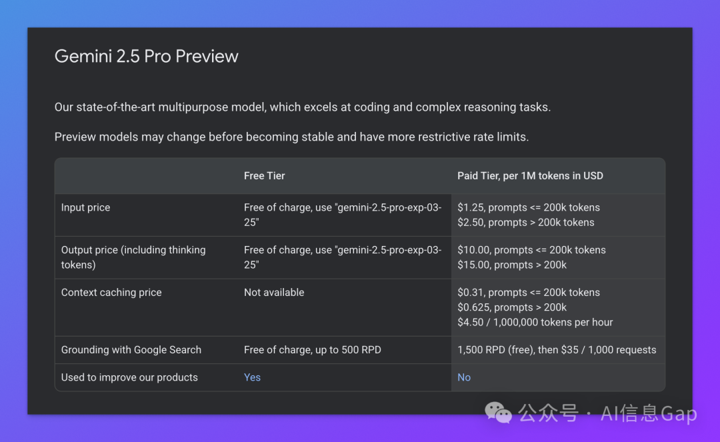720x442 pixels.
Task: Click the Not available cell
Action: (274, 293)
